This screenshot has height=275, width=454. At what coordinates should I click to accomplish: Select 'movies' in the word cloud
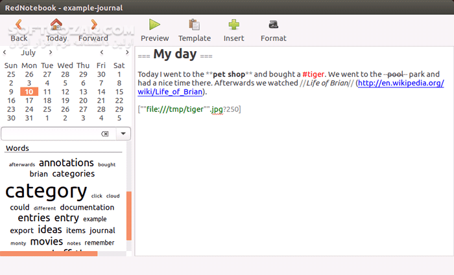click(46, 242)
